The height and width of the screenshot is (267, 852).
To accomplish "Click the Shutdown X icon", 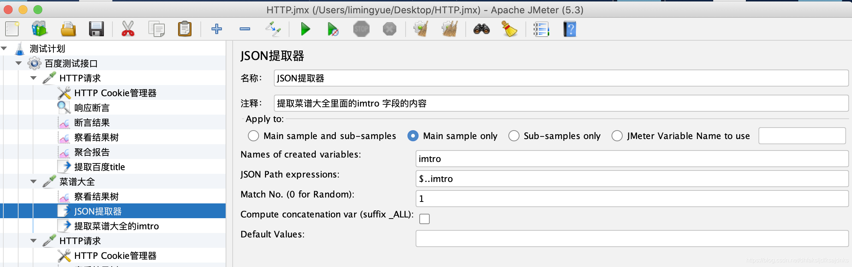I will coord(390,29).
